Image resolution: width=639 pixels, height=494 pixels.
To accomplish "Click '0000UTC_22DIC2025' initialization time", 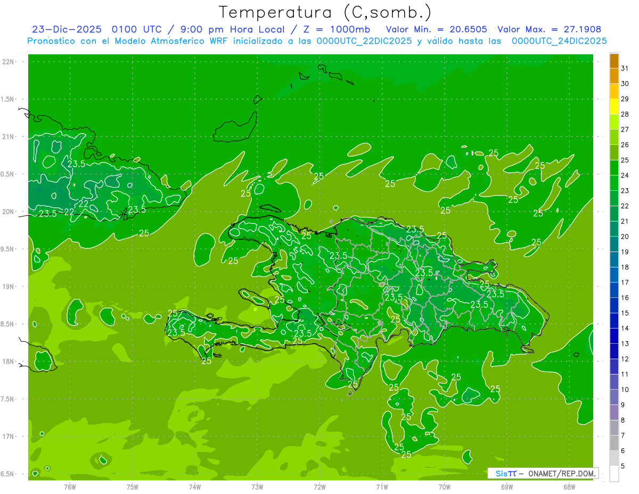I will pyautogui.click(x=364, y=41).
